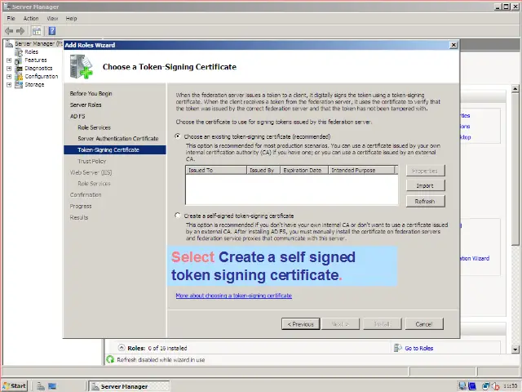Image resolution: width=522 pixels, height=392 pixels.
Task: Expand the Features tree node
Action: (9, 60)
